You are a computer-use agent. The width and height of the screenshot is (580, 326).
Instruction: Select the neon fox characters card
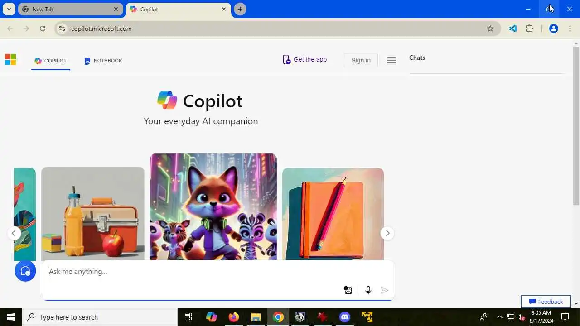click(213, 206)
